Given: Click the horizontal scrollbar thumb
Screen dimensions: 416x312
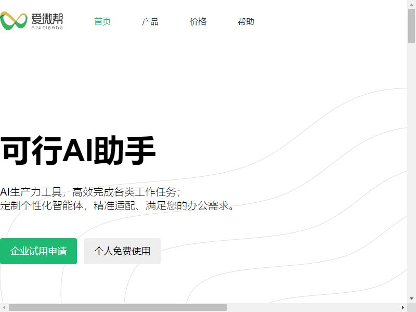Looking at the screenshot, I should coord(118,307).
